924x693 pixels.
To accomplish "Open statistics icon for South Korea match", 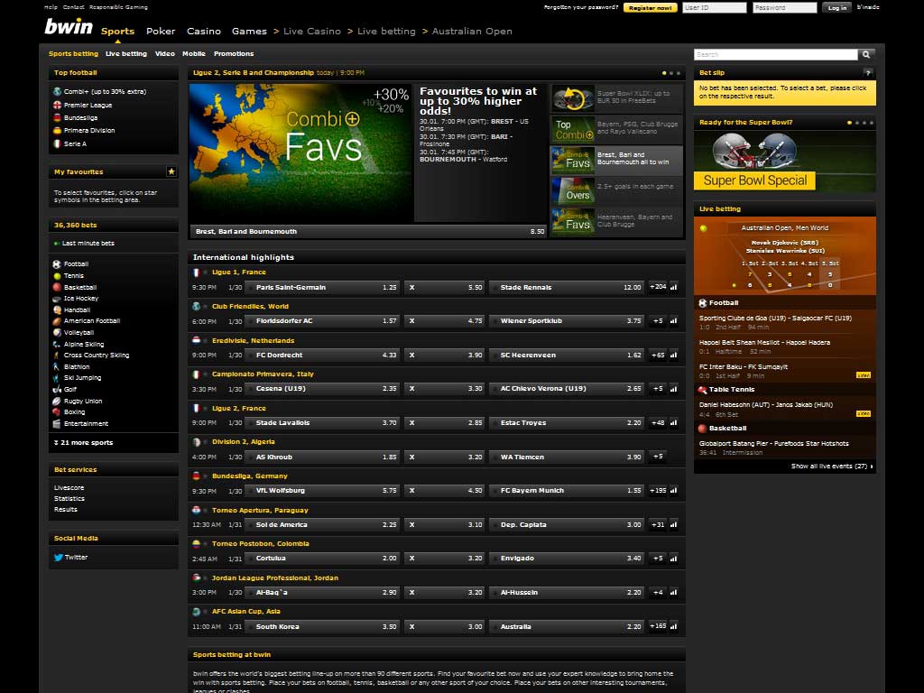I will coord(673,626).
